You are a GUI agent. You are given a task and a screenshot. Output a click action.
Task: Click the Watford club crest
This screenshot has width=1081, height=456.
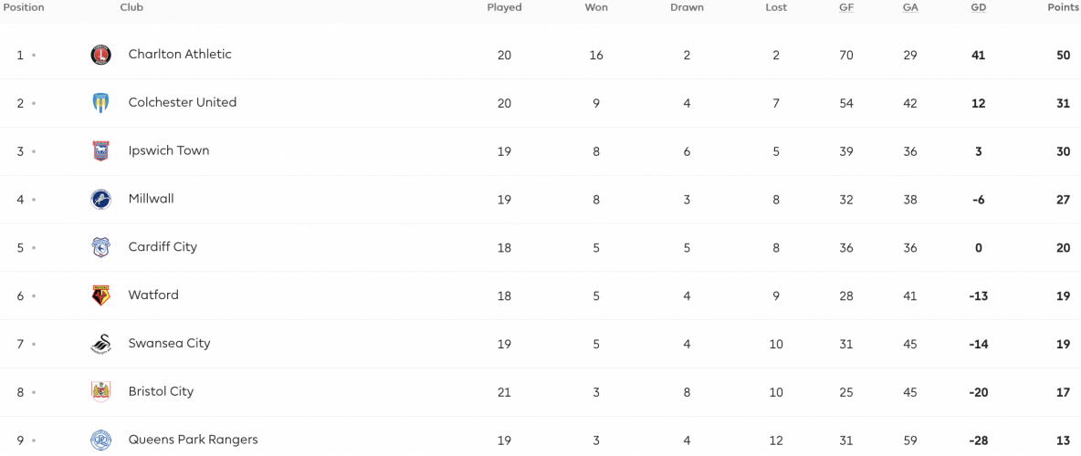coord(100,295)
